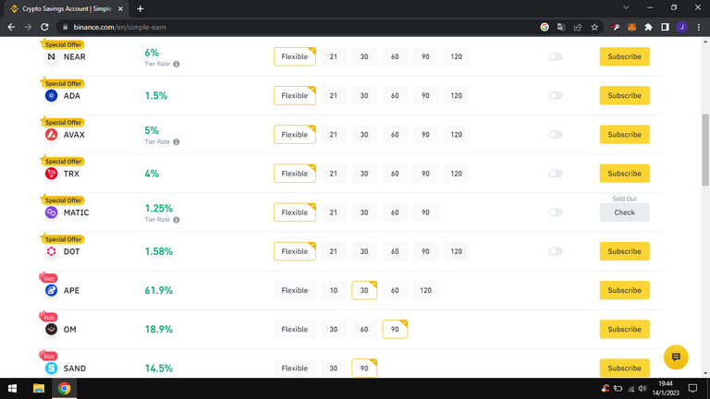Viewport: 710px width, 399px height.
Task: Open Windows Start menu
Action: click(12, 389)
